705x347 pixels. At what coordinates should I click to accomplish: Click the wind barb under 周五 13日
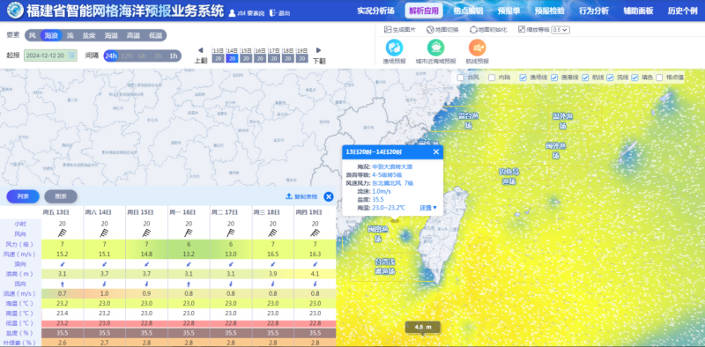[63, 233]
